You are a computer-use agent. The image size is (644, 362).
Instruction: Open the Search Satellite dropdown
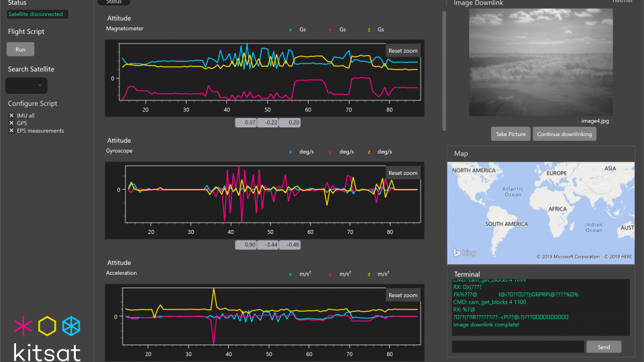[x=26, y=85]
